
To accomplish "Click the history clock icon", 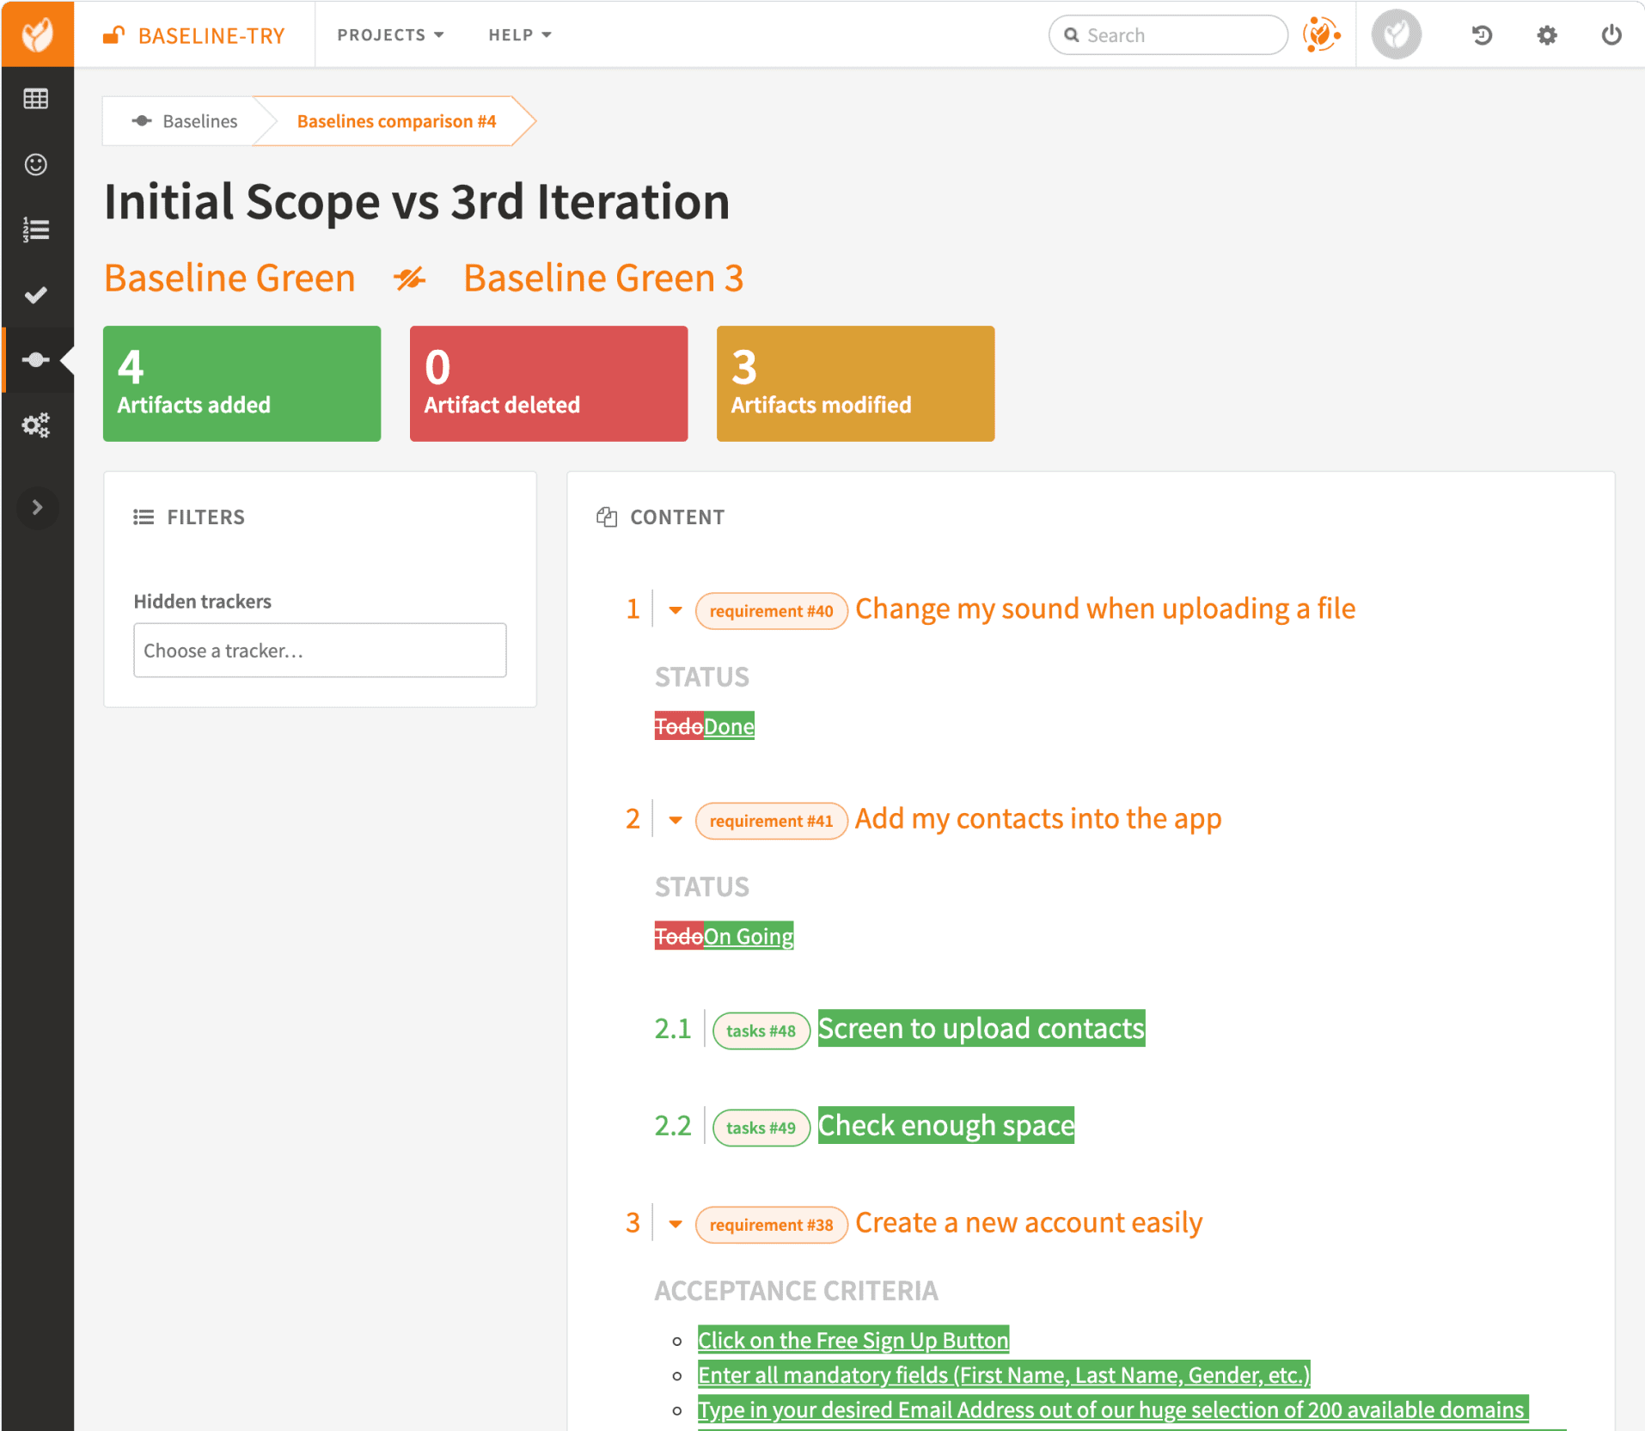I will (1482, 35).
